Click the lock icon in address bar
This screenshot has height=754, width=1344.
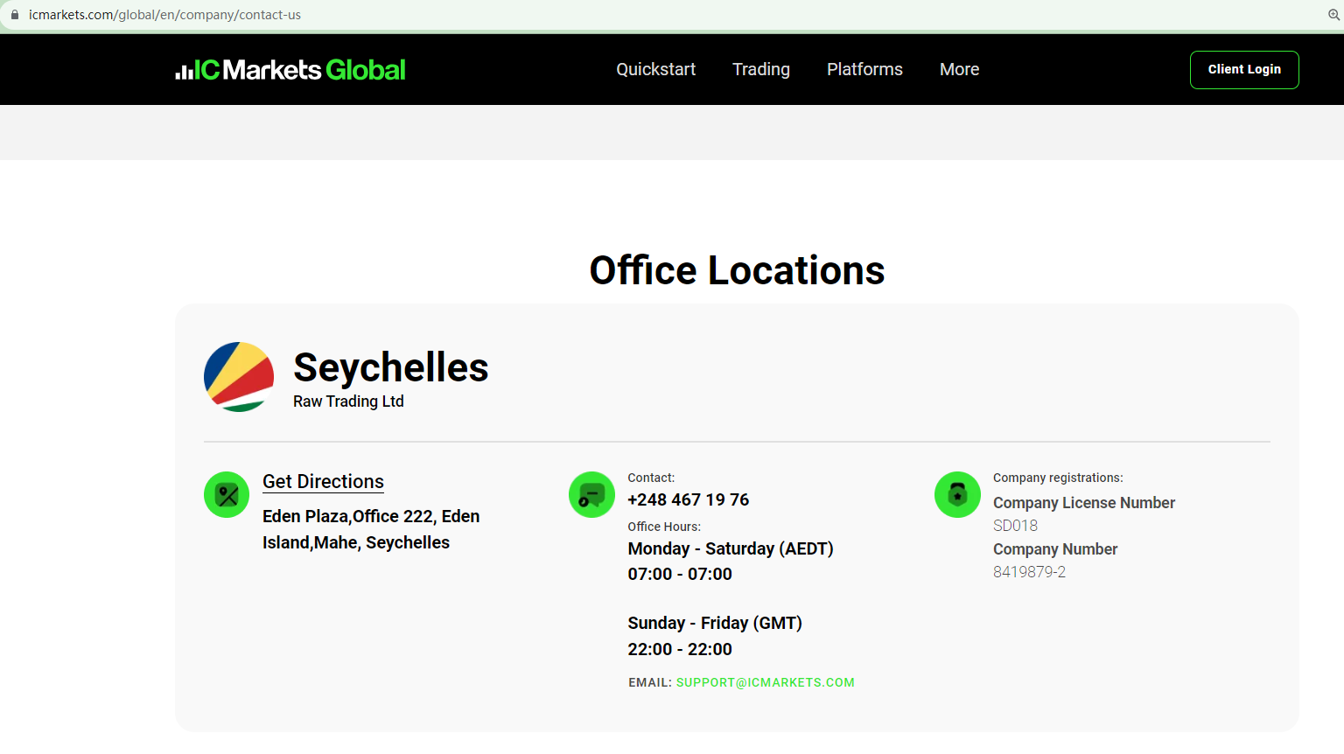(14, 15)
